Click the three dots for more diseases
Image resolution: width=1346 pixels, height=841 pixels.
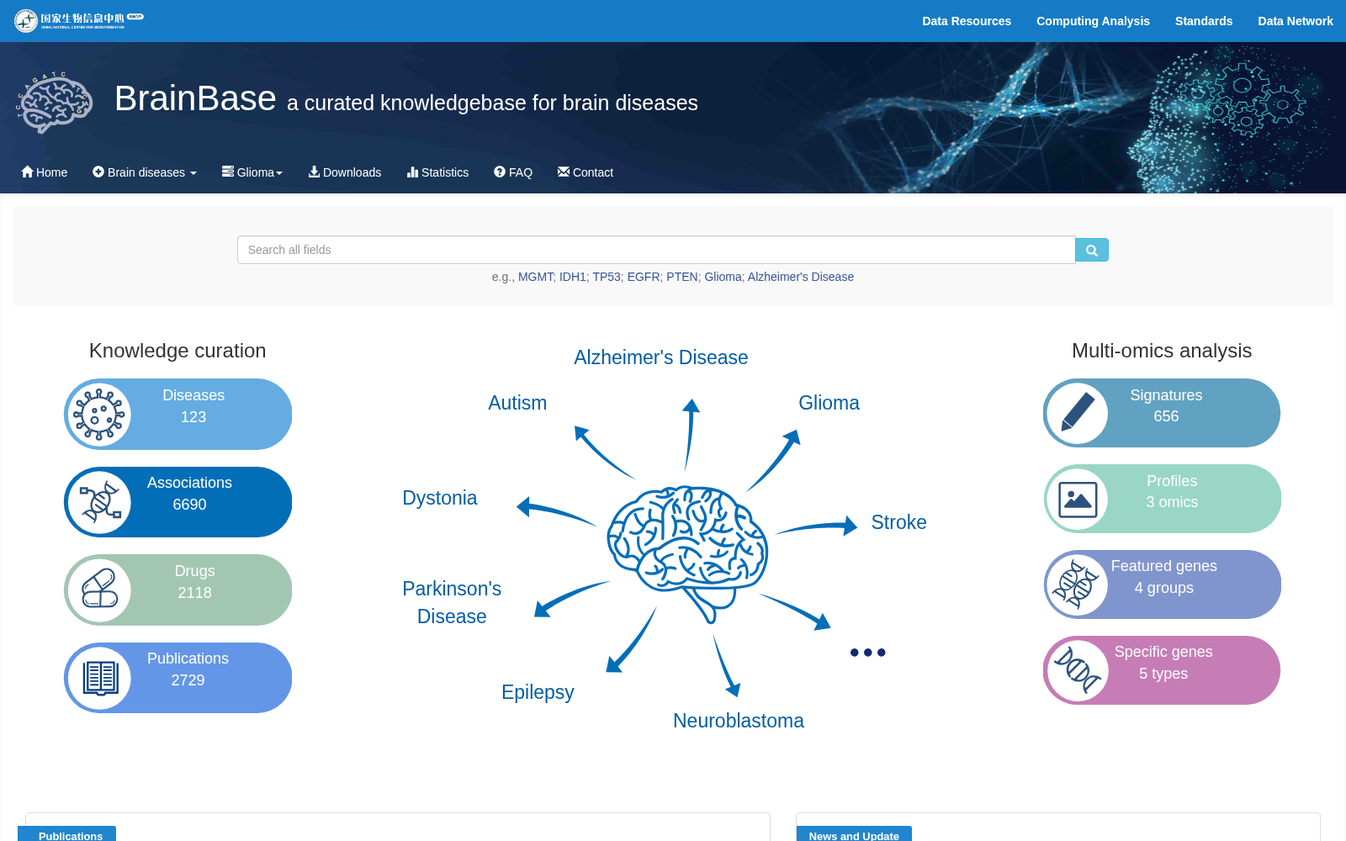coord(867,653)
